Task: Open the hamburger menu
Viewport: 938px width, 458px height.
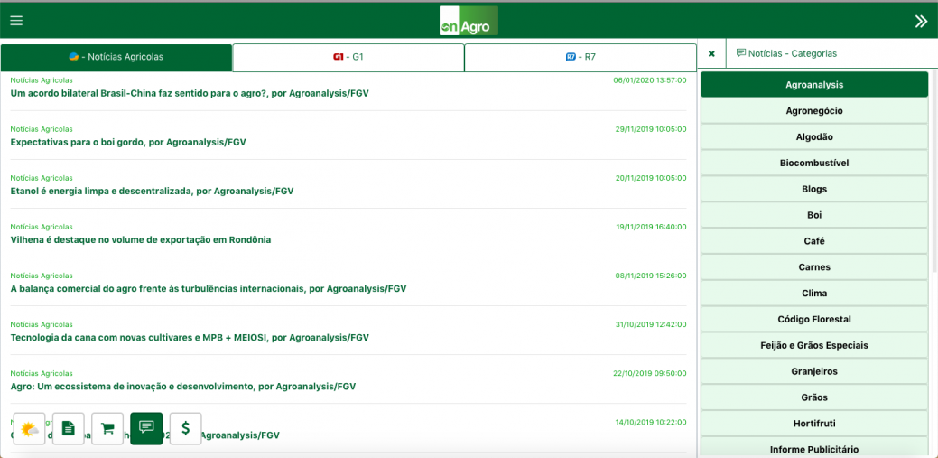Action: pos(17,21)
